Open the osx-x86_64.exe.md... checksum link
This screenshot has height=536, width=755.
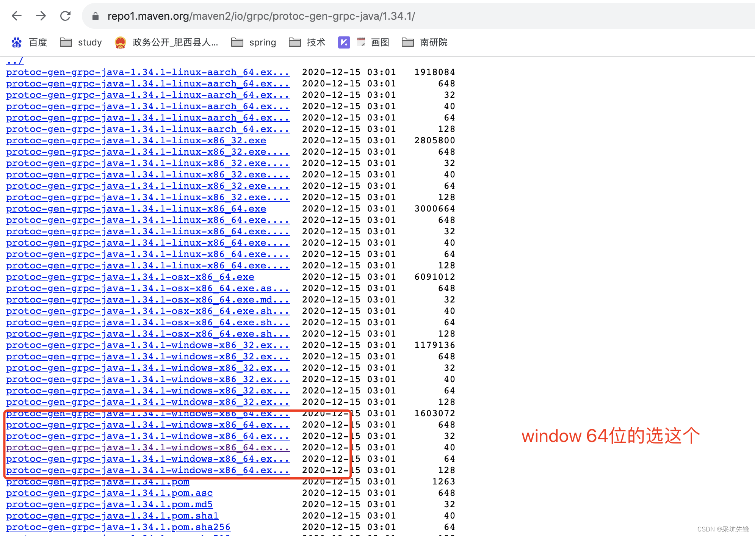click(x=148, y=299)
